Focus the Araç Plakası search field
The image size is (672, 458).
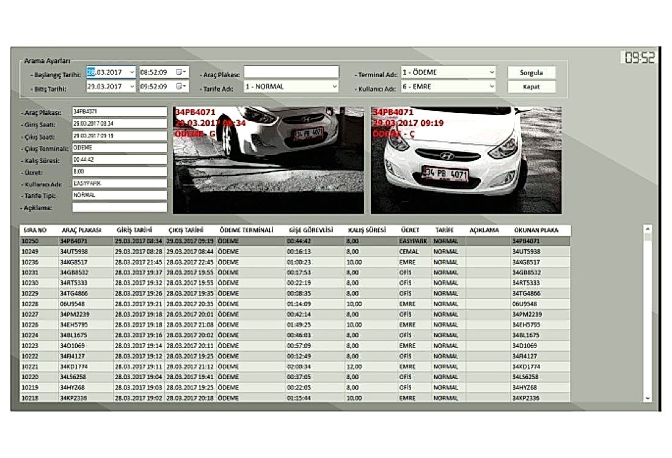click(x=291, y=71)
